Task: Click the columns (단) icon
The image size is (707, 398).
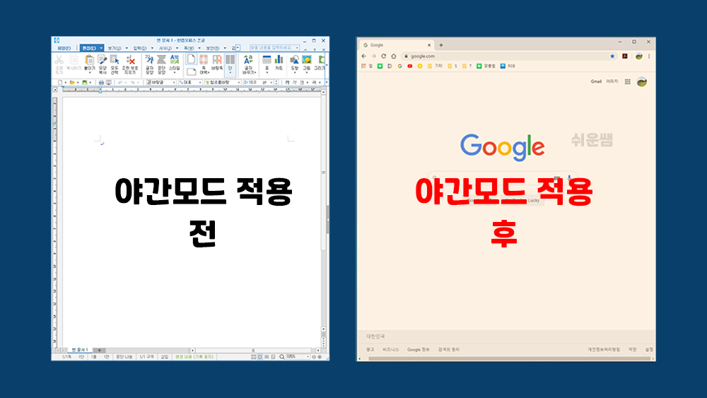Action: click(x=230, y=60)
